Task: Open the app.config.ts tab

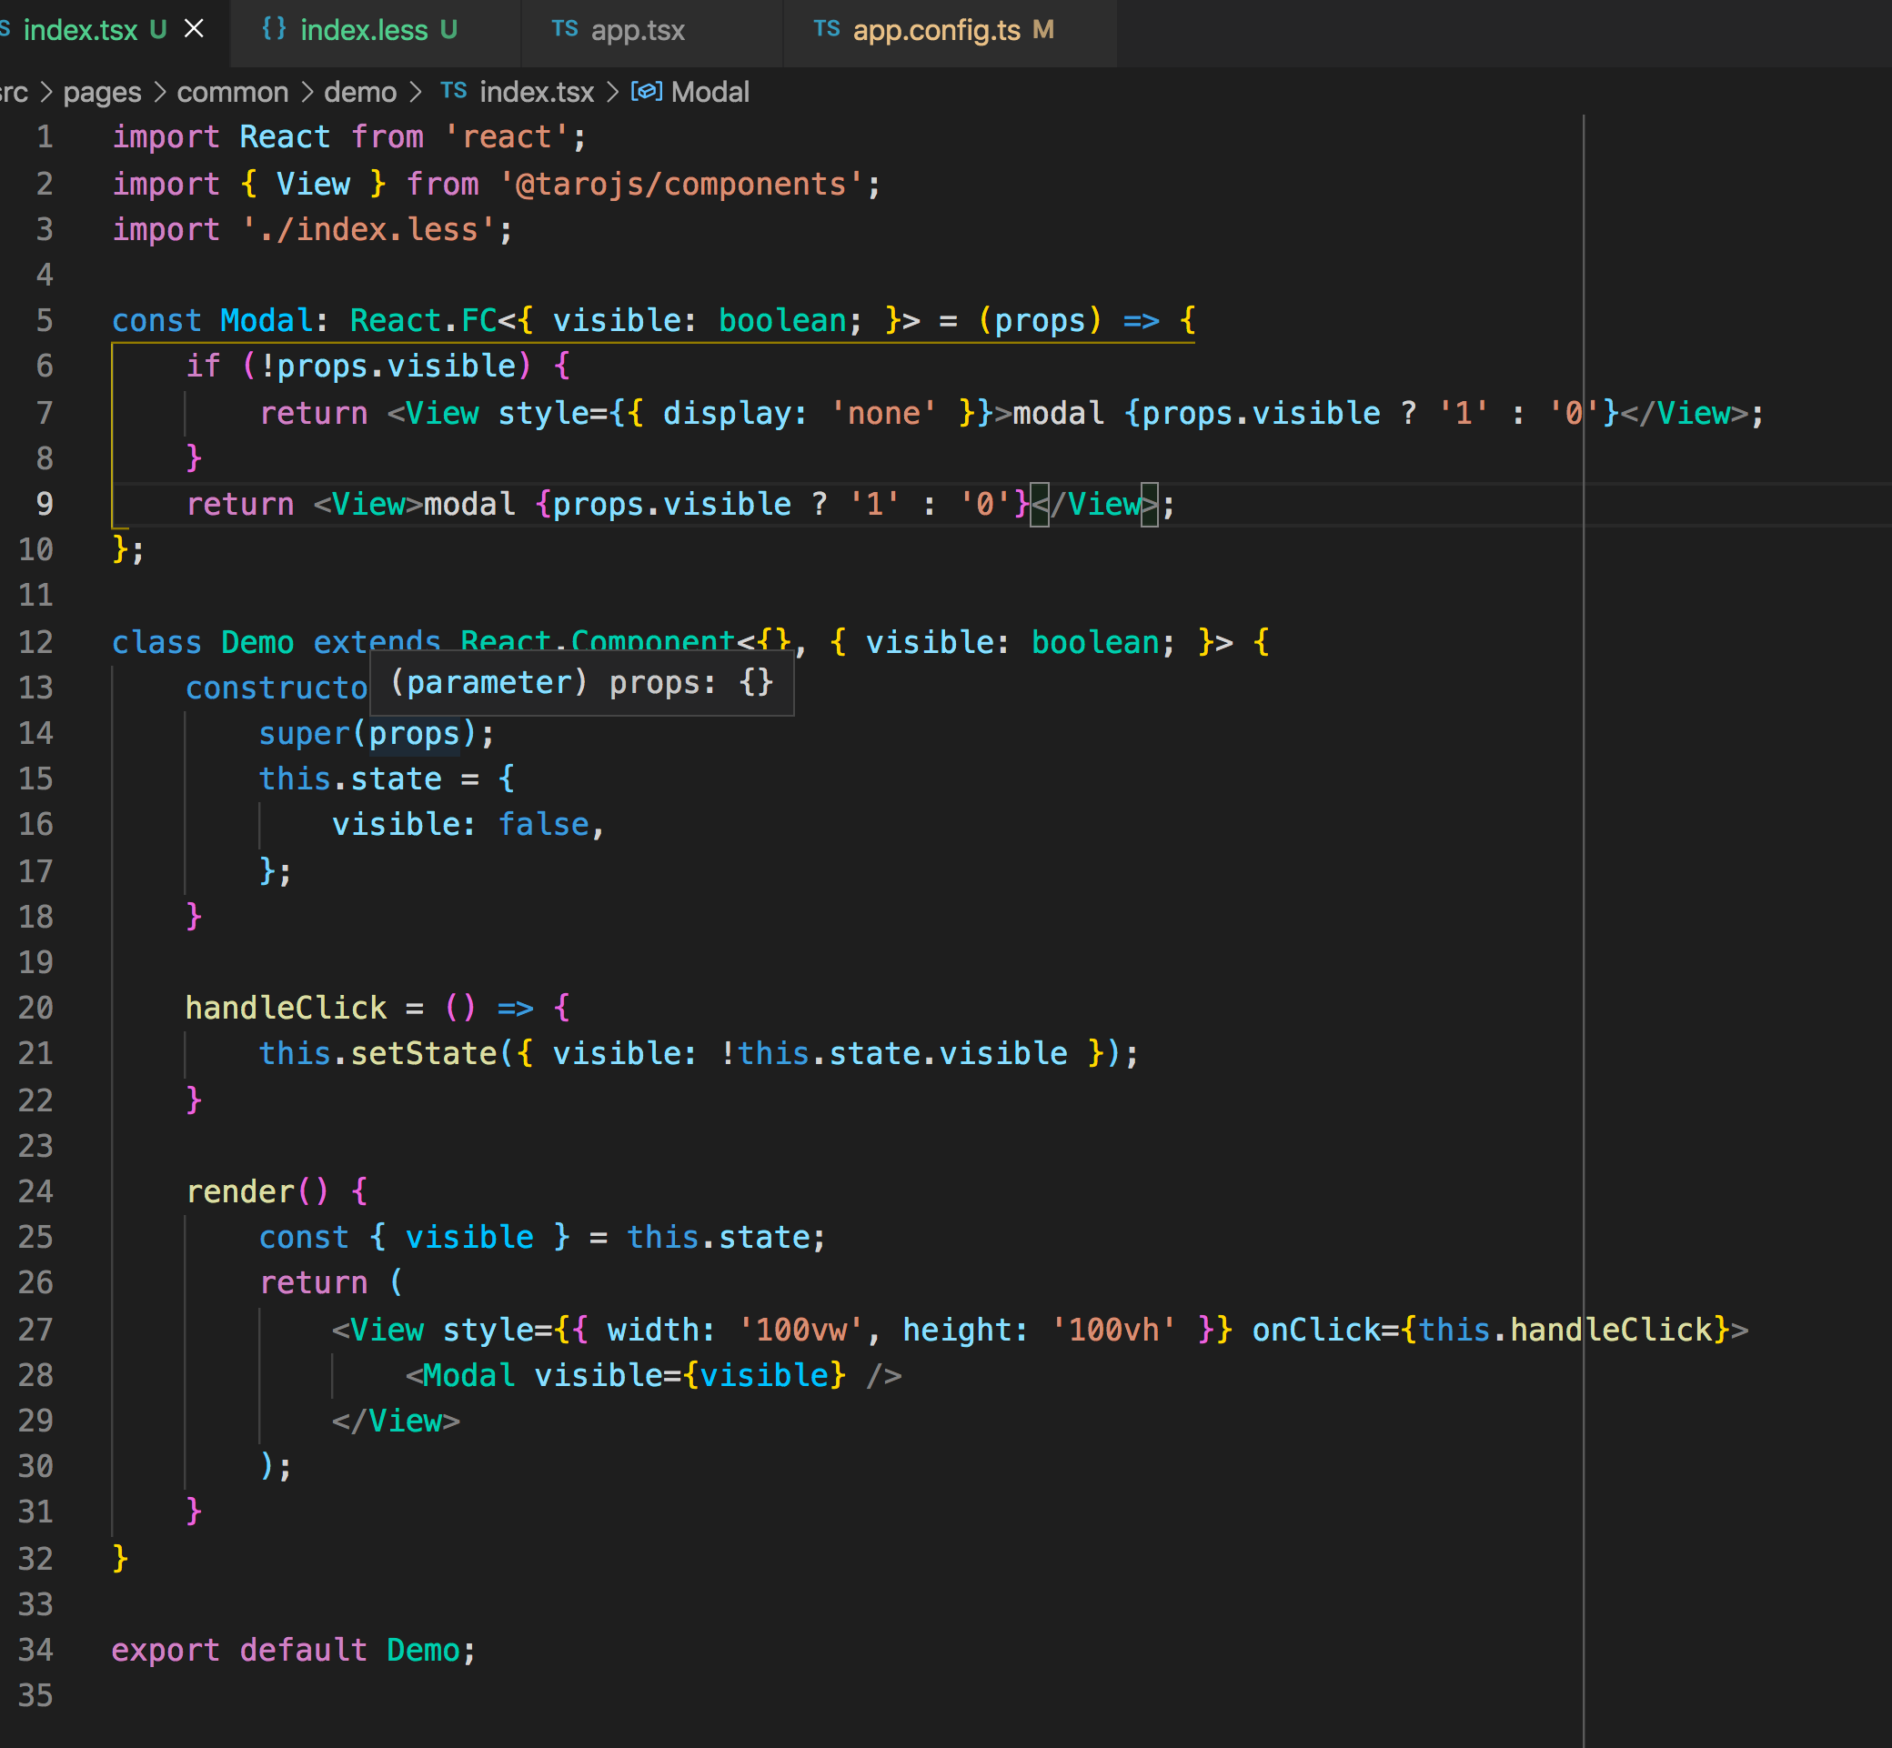Action: [x=936, y=30]
